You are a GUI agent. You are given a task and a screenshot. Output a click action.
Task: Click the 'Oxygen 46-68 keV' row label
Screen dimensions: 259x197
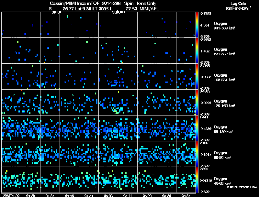click(x=222, y=181)
